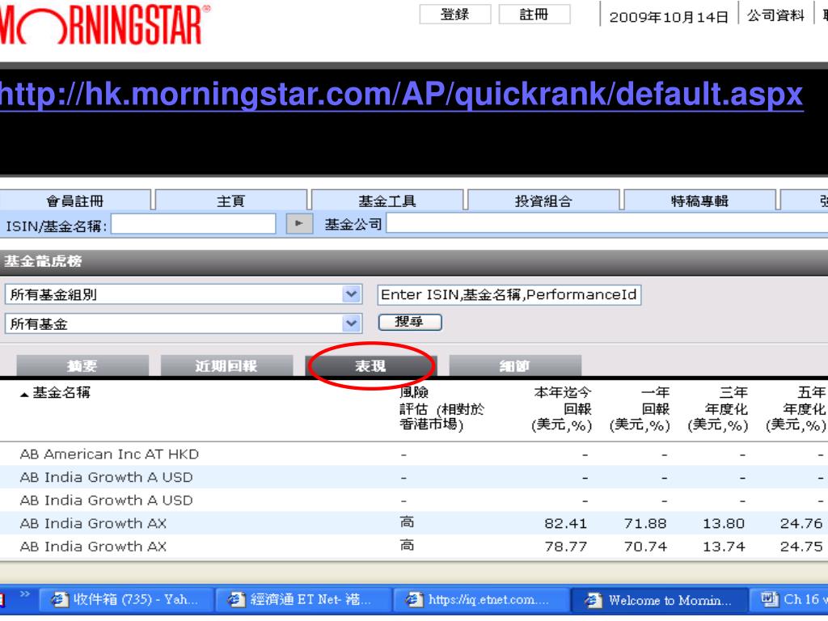Select the 特稿專輯 nav tab
This screenshot has width=828, height=621.
coord(699,201)
